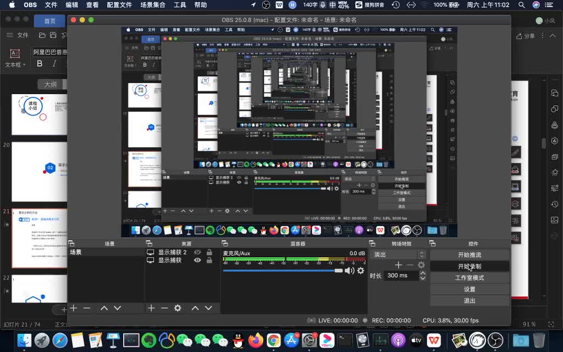Open OBS icon in the Dock
This screenshot has height=352, width=563.
(x=496, y=340)
